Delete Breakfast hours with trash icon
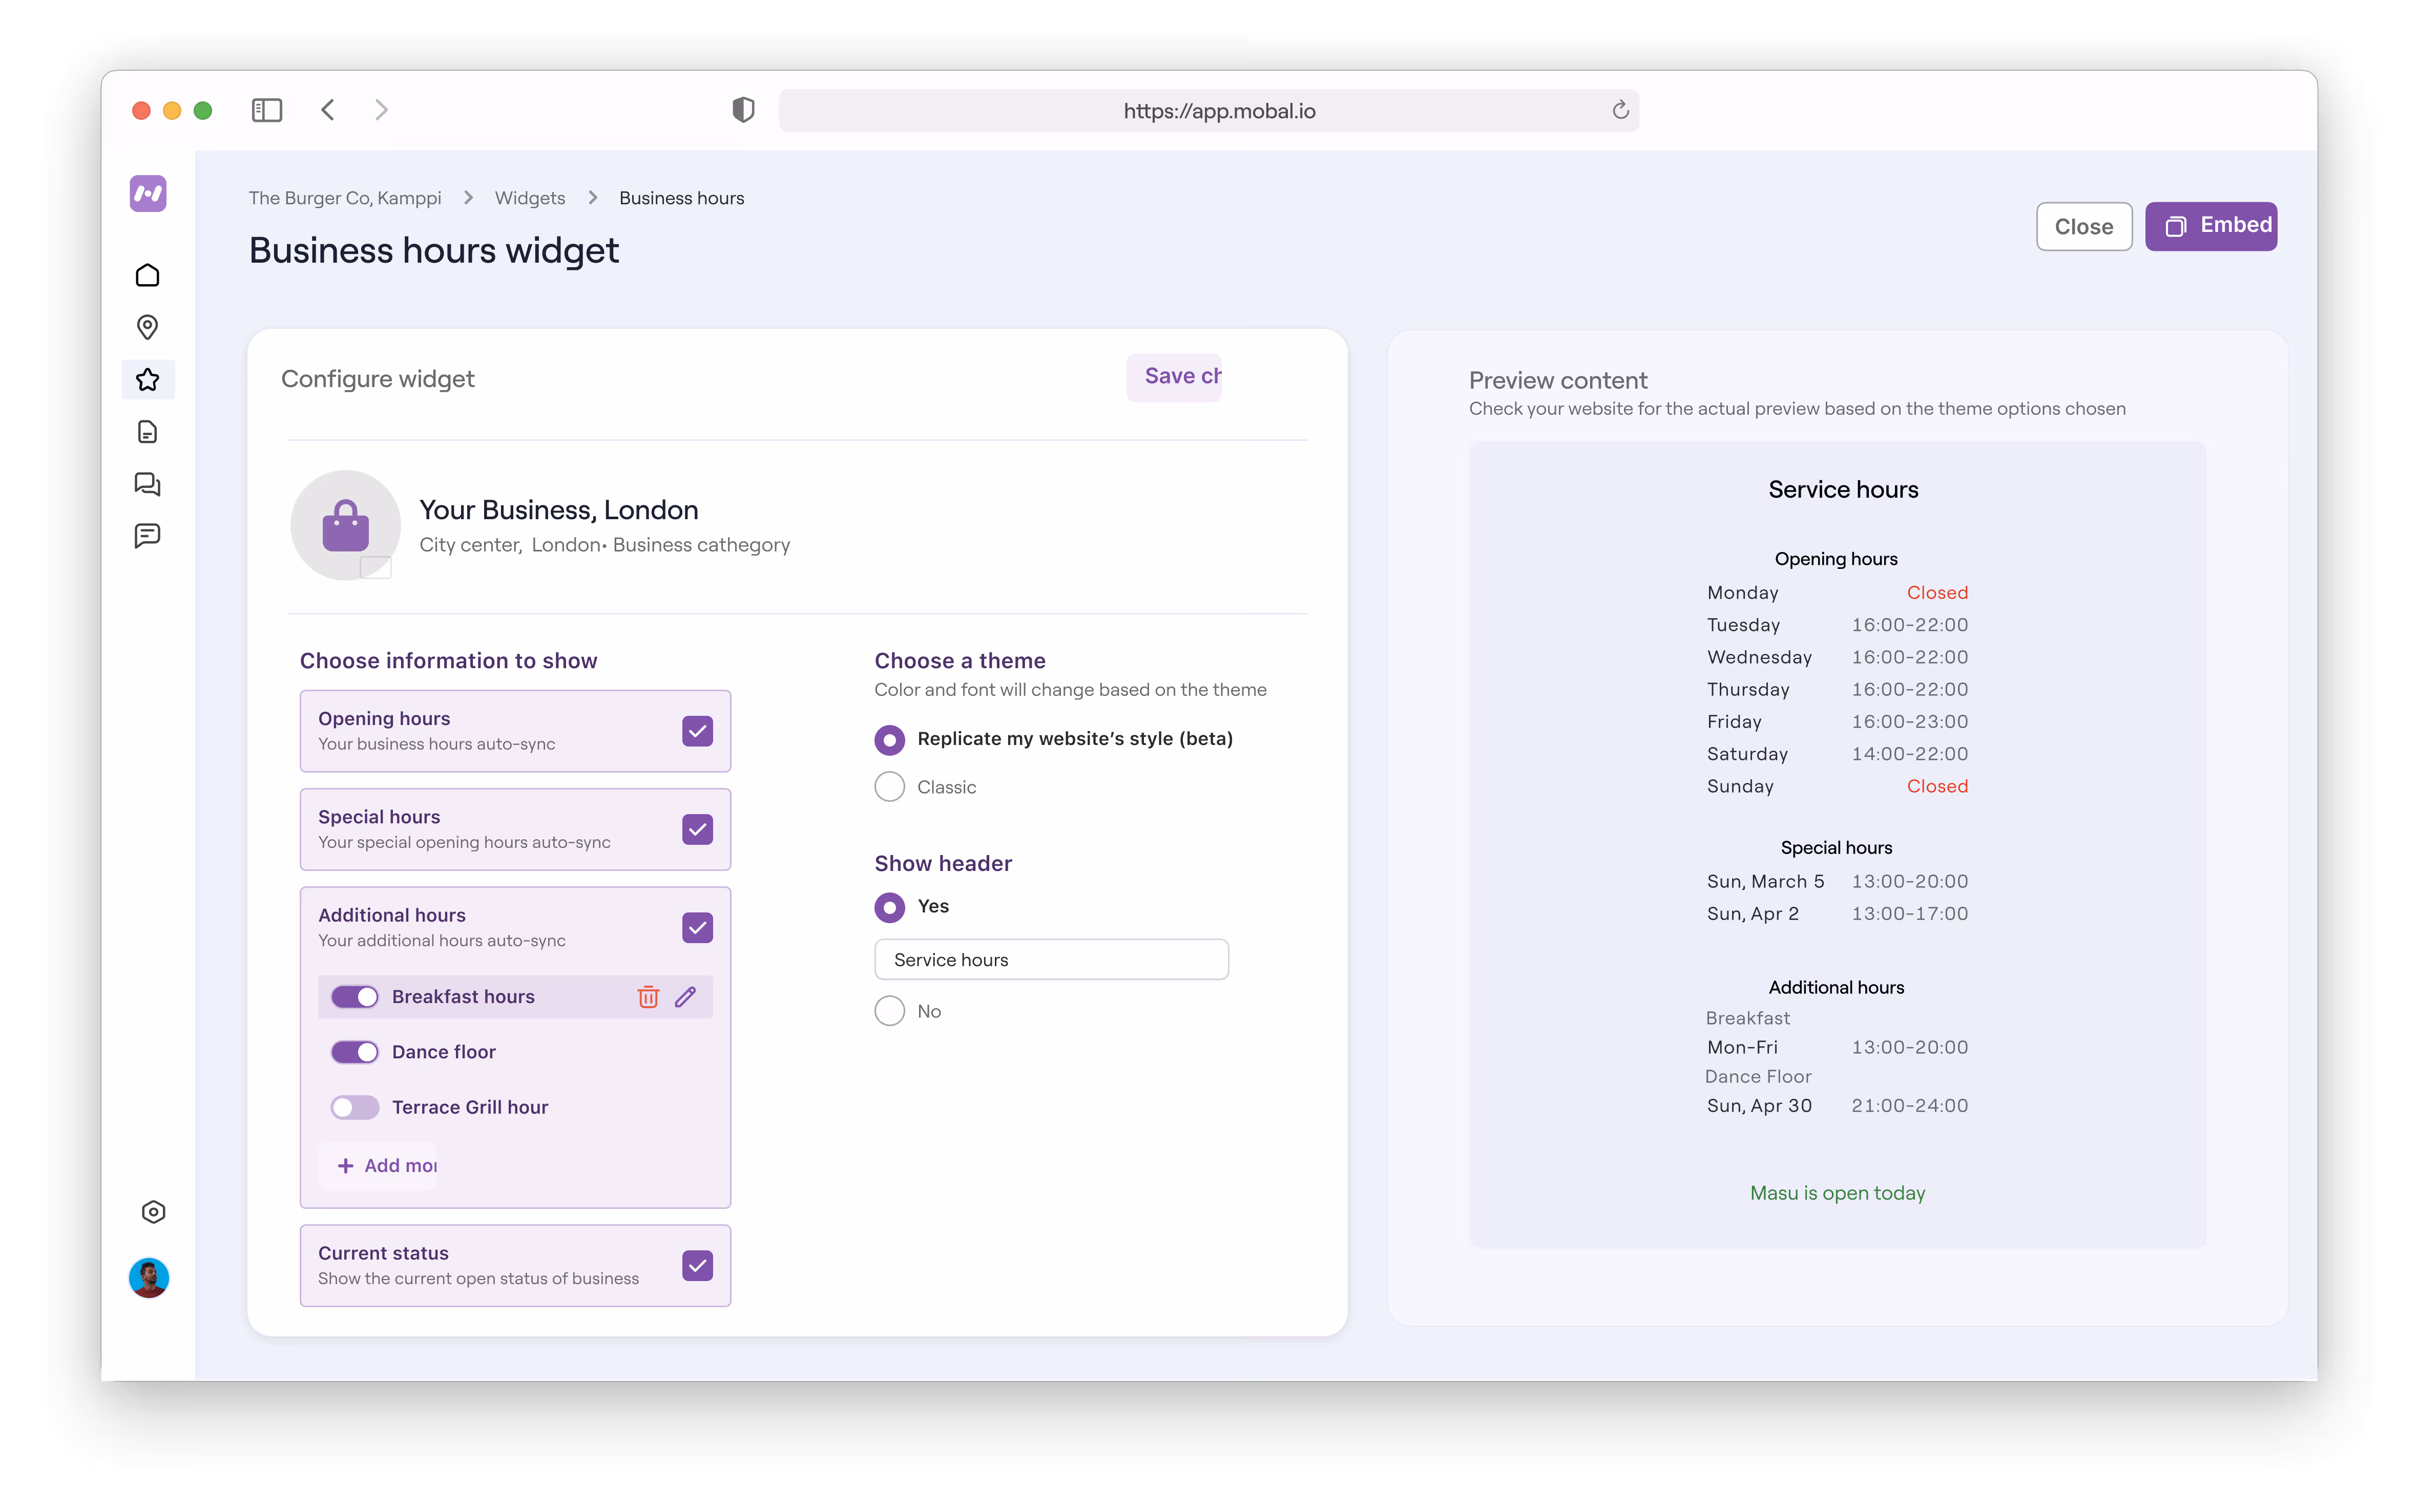 coord(648,997)
